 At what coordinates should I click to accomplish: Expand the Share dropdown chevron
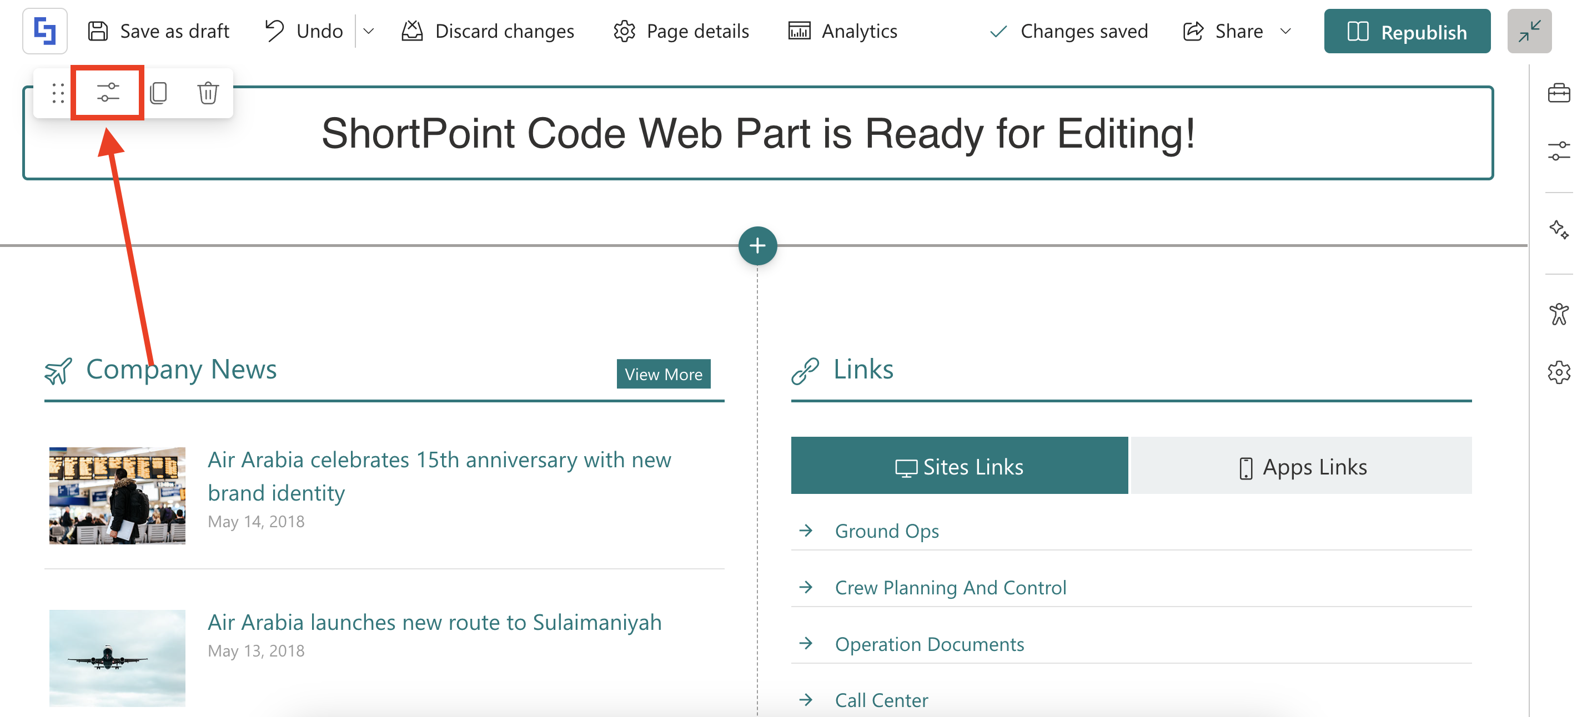click(1285, 31)
